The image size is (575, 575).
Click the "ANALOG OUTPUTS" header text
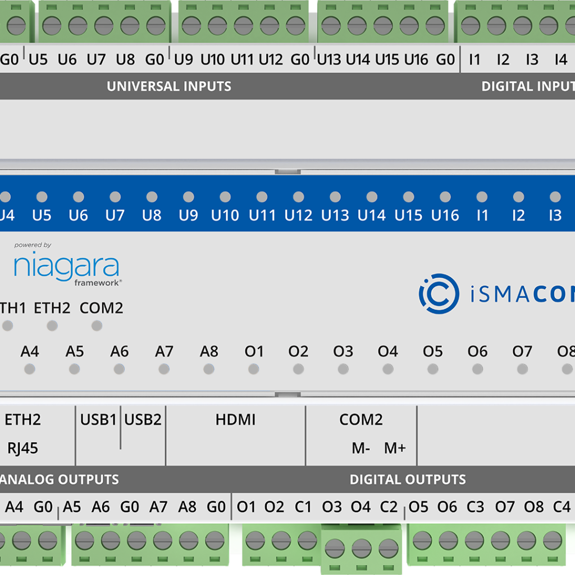[x=59, y=480]
